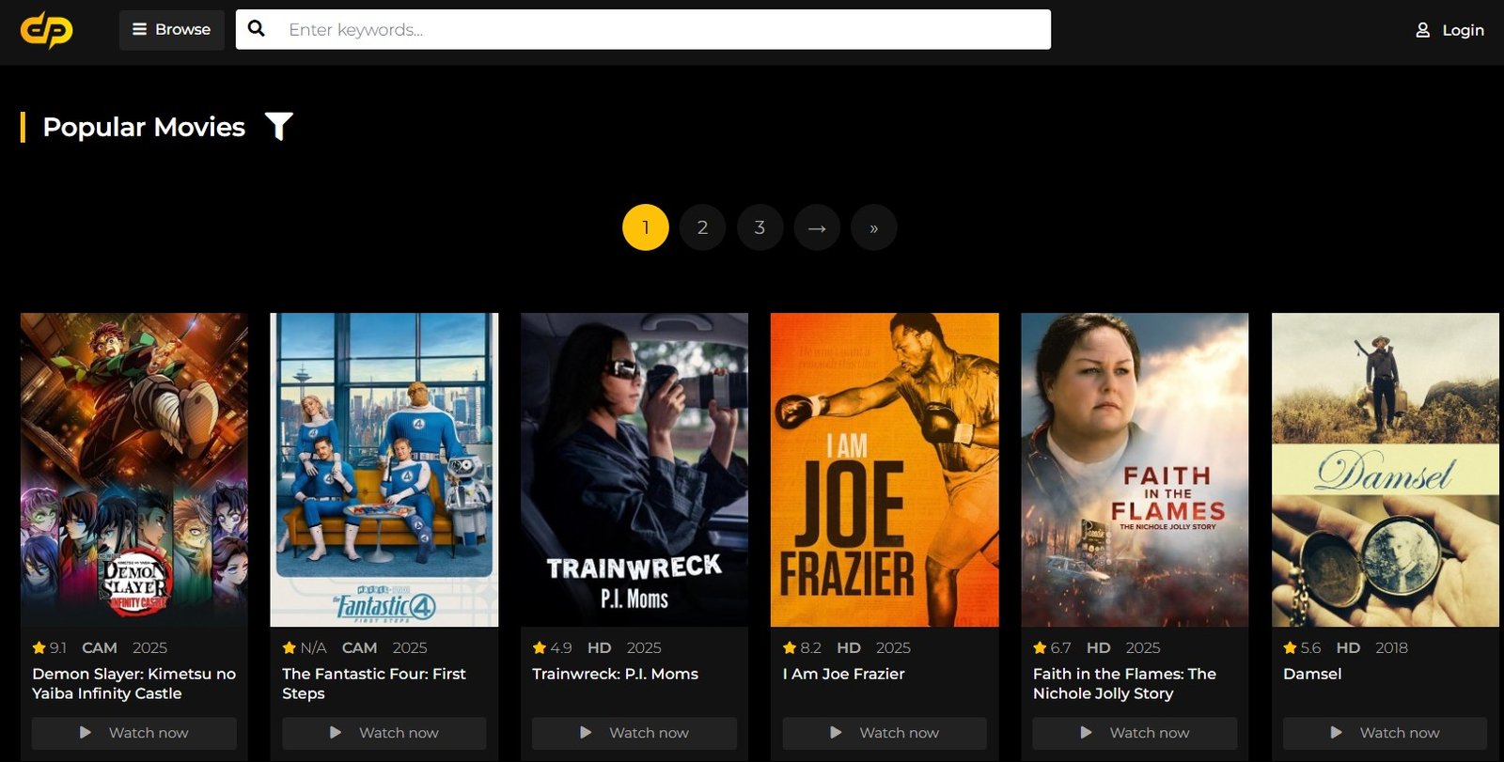Click the N/A star rating of Fantastic Four
This screenshot has width=1504, height=762.
pyautogui.click(x=305, y=647)
